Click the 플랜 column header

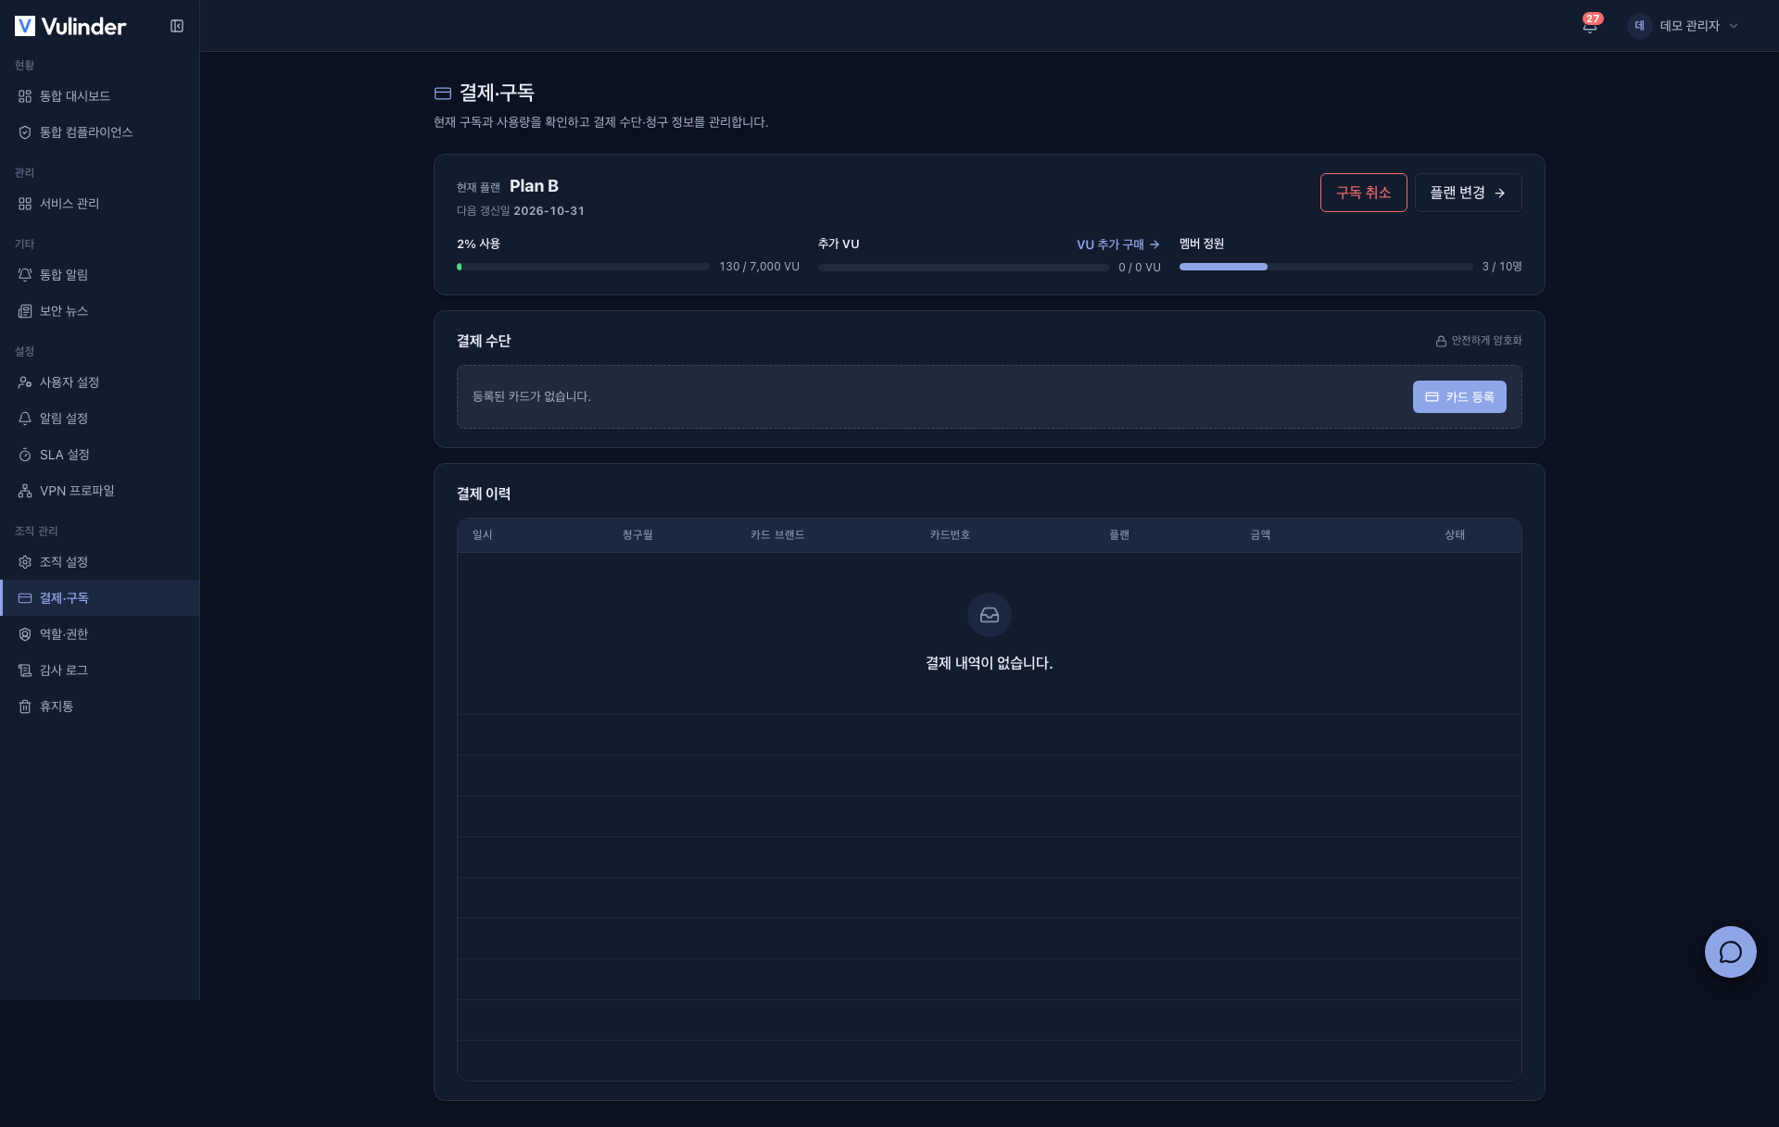pyautogui.click(x=1119, y=535)
